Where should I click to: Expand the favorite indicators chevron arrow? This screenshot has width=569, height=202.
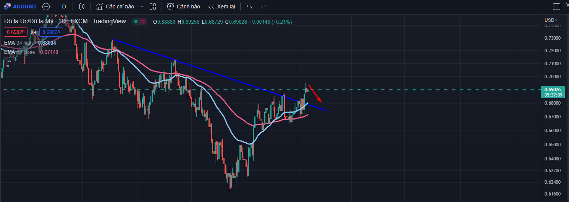[142, 6]
